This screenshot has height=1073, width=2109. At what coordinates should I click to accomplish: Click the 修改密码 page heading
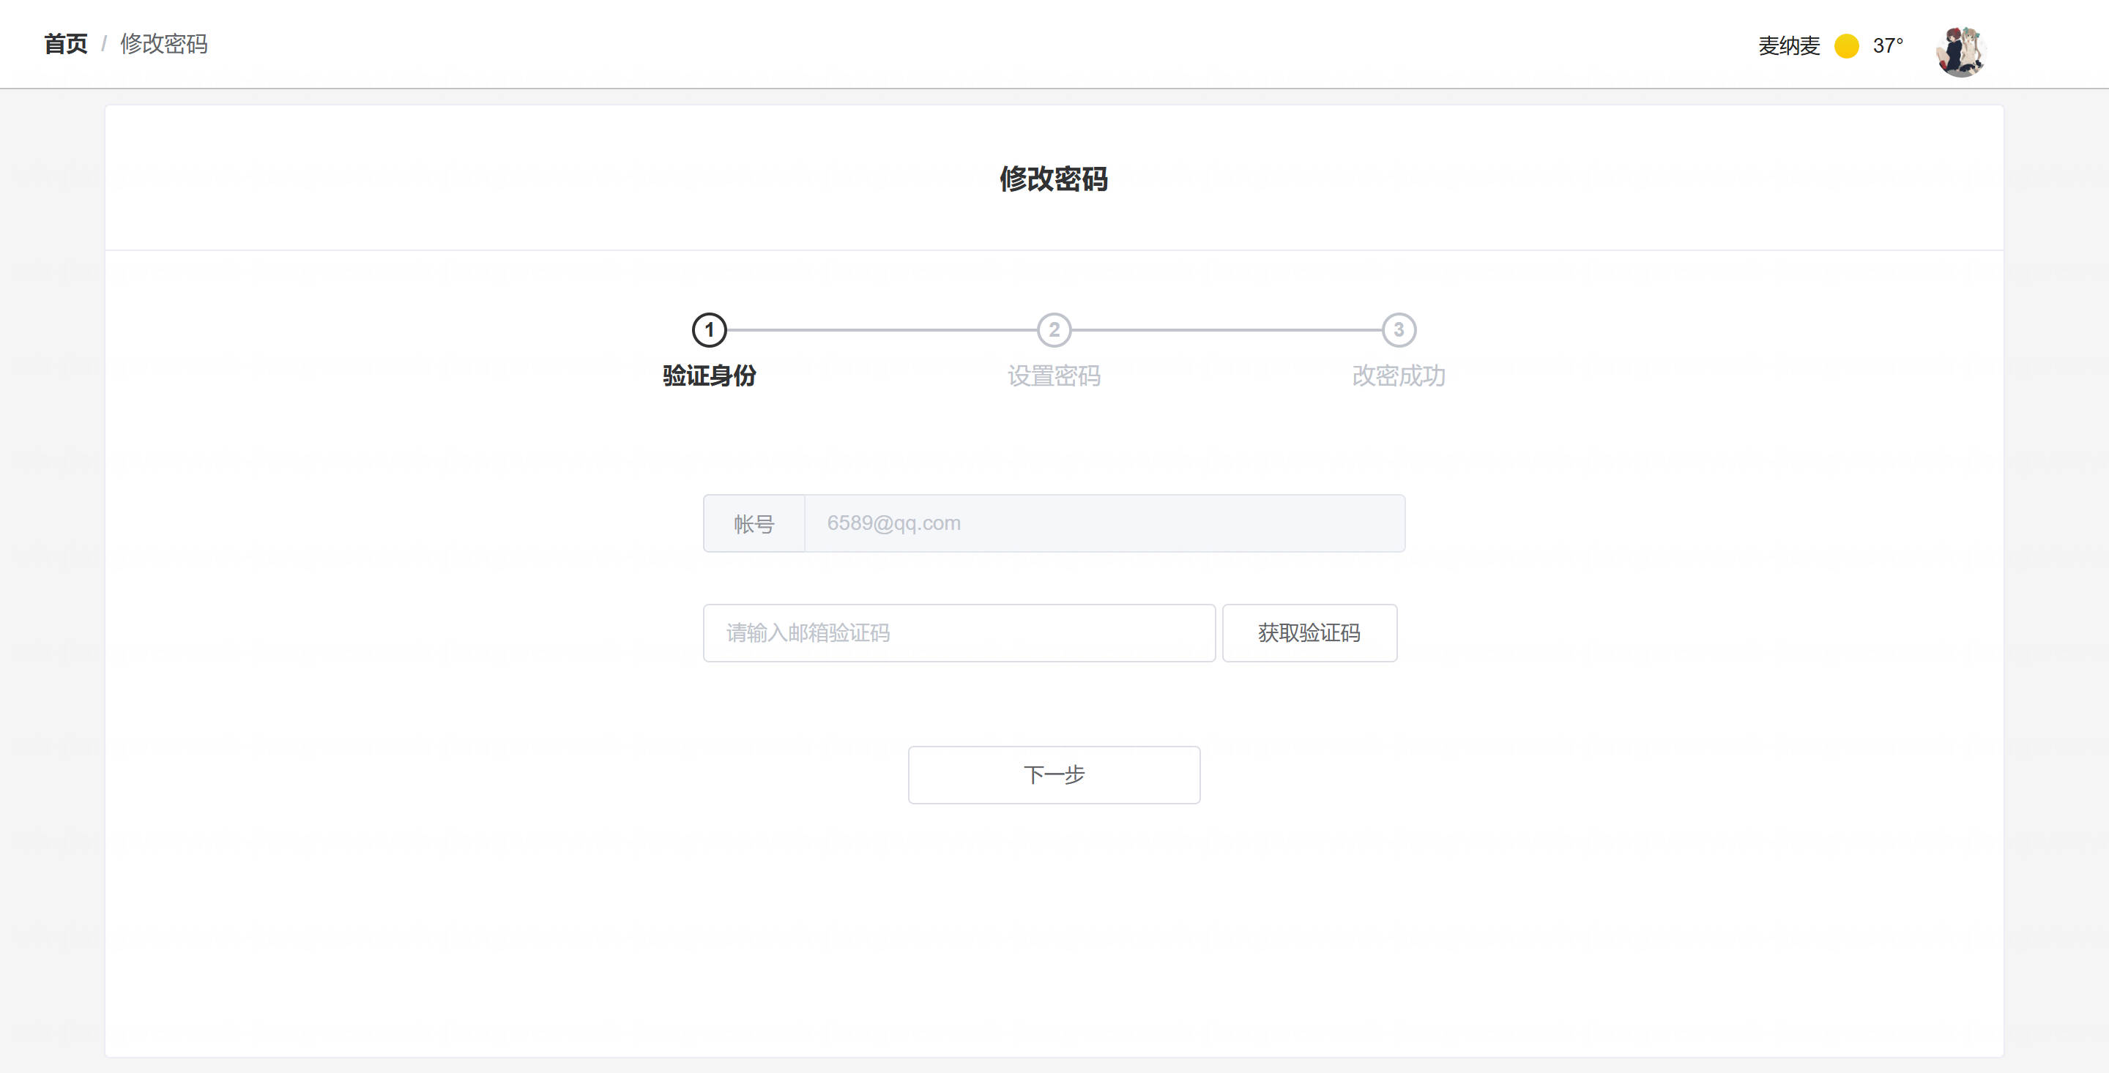[x=1054, y=179]
